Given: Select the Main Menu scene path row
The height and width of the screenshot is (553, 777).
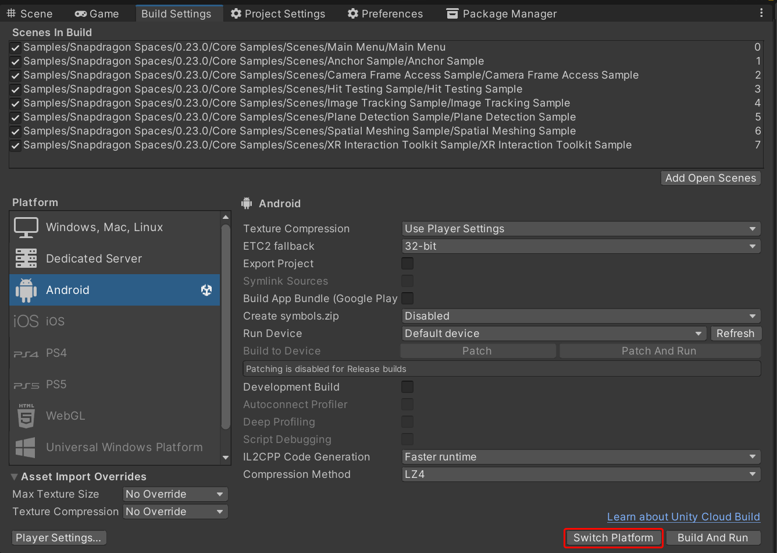Looking at the screenshot, I should tap(386, 47).
